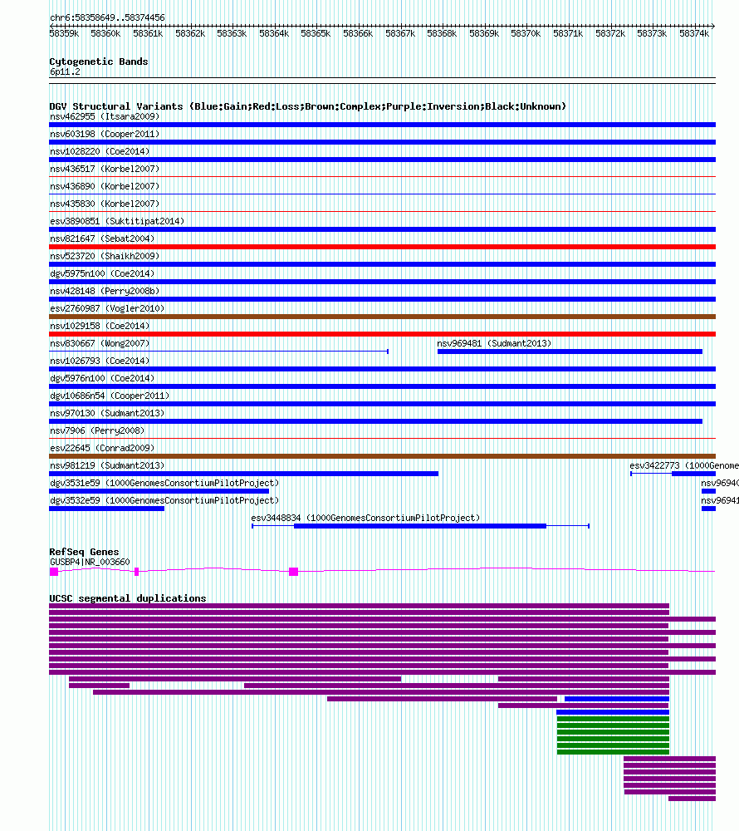Click the 58359k ruler tick label
Image resolution: width=739 pixels, height=831 pixels.
(64, 34)
